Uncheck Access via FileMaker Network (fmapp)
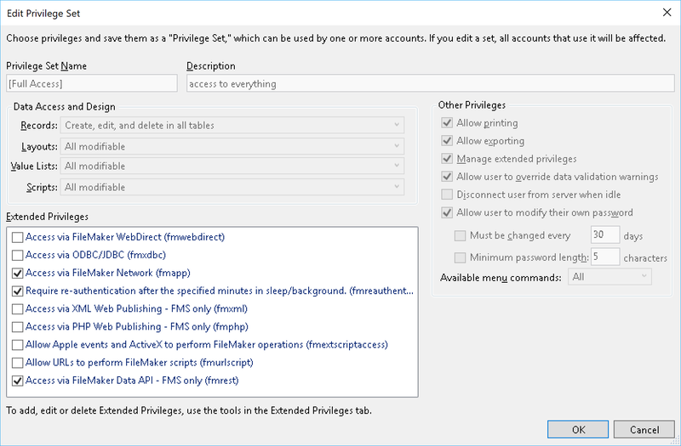Screen dimensions: 681x446 tap(17, 273)
